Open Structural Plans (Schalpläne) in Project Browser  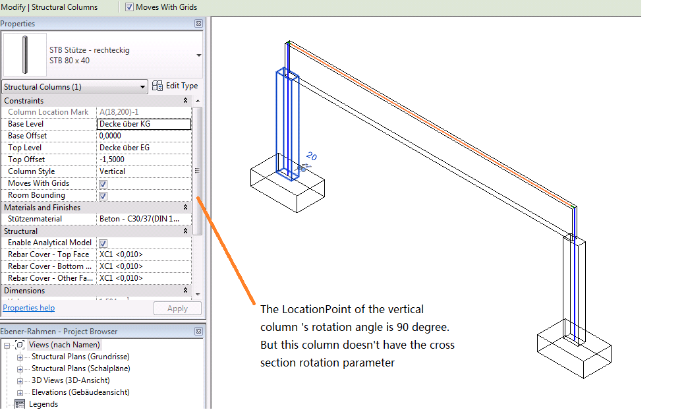point(80,368)
